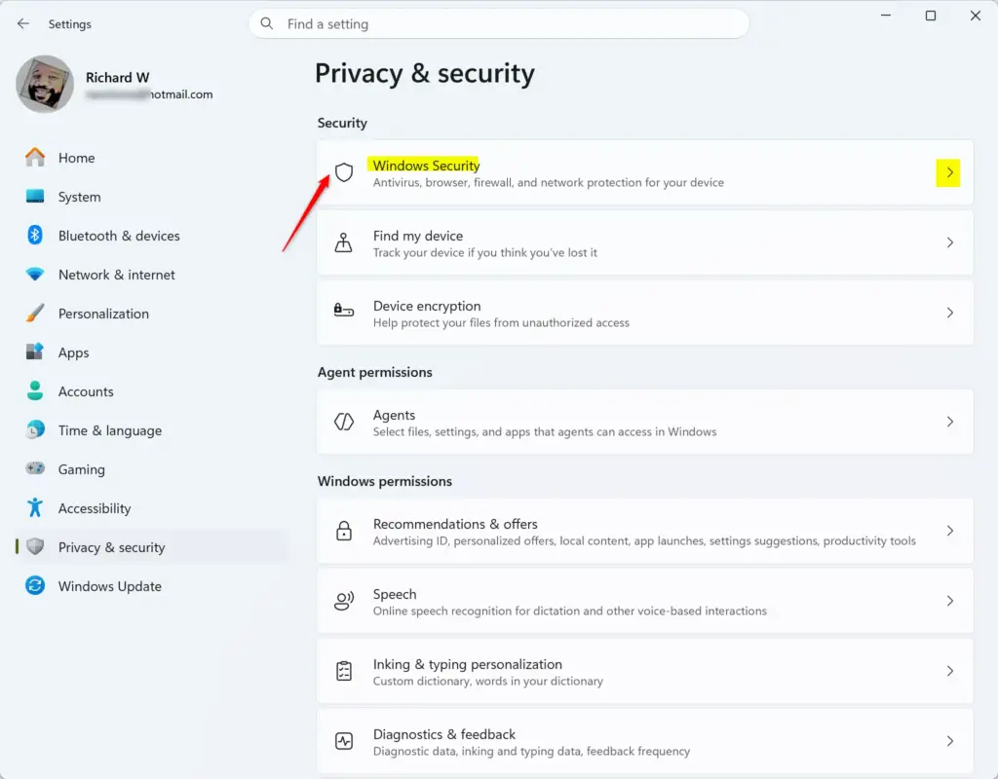Screen dimensions: 998x779
Task: Click 'Online speech recognition for dictation' text
Action: coord(569,611)
